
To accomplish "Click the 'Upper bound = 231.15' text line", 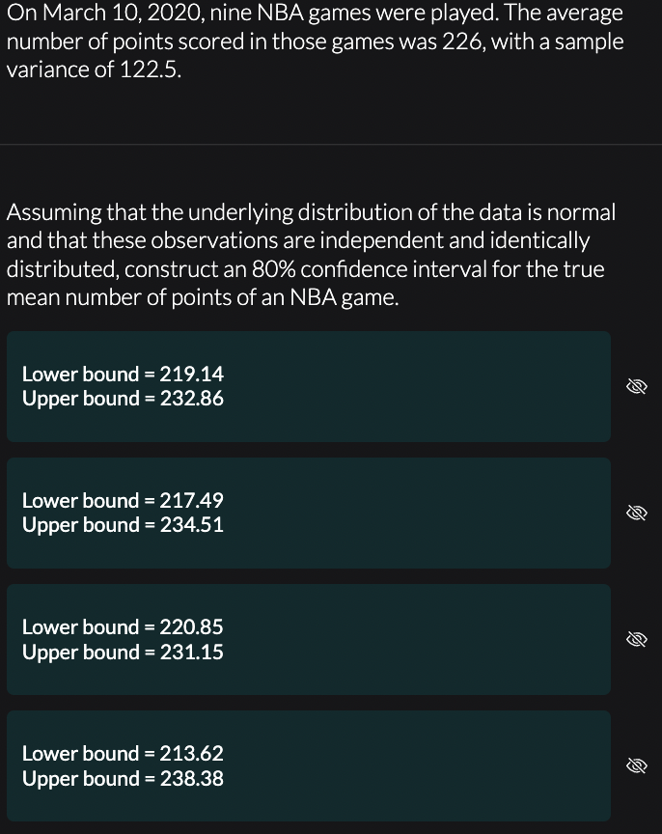I will click(x=123, y=653).
